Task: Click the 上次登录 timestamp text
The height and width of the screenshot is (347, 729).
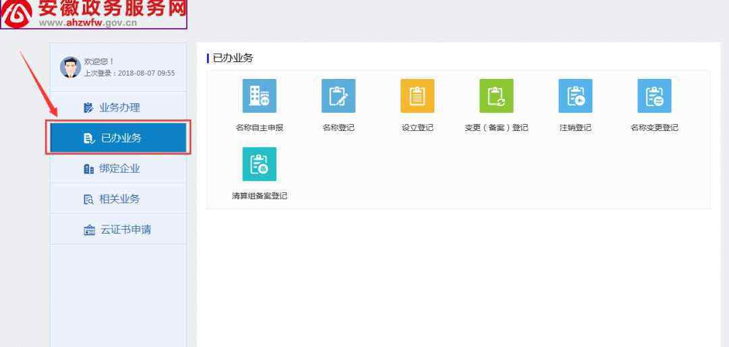Action: pos(129,74)
